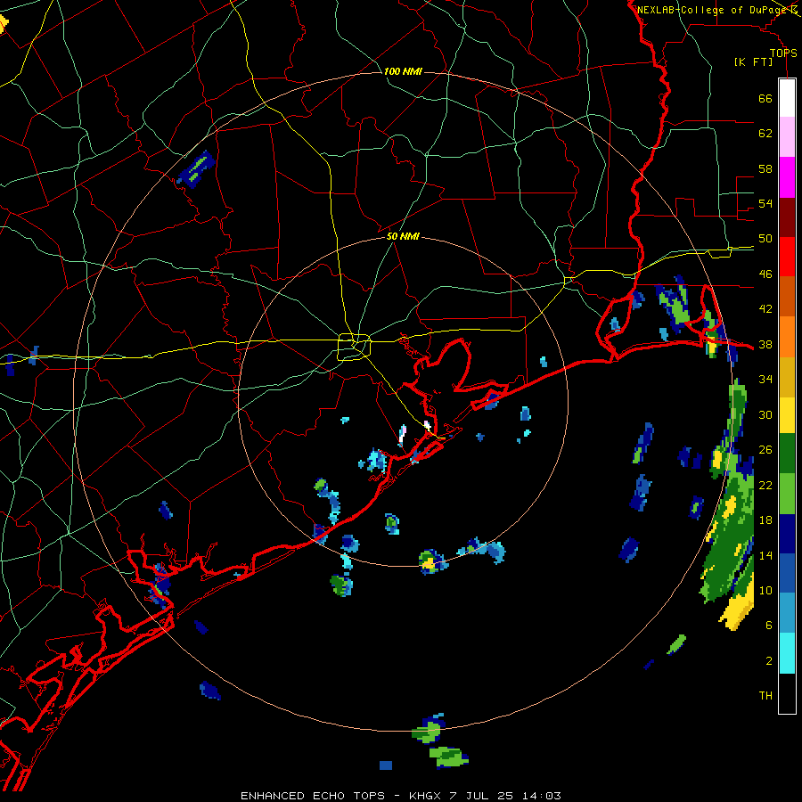The height and width of the screenshot is (802, 802).
Task: Choose the dark orange legend swatch
Action: pos(787,296)
